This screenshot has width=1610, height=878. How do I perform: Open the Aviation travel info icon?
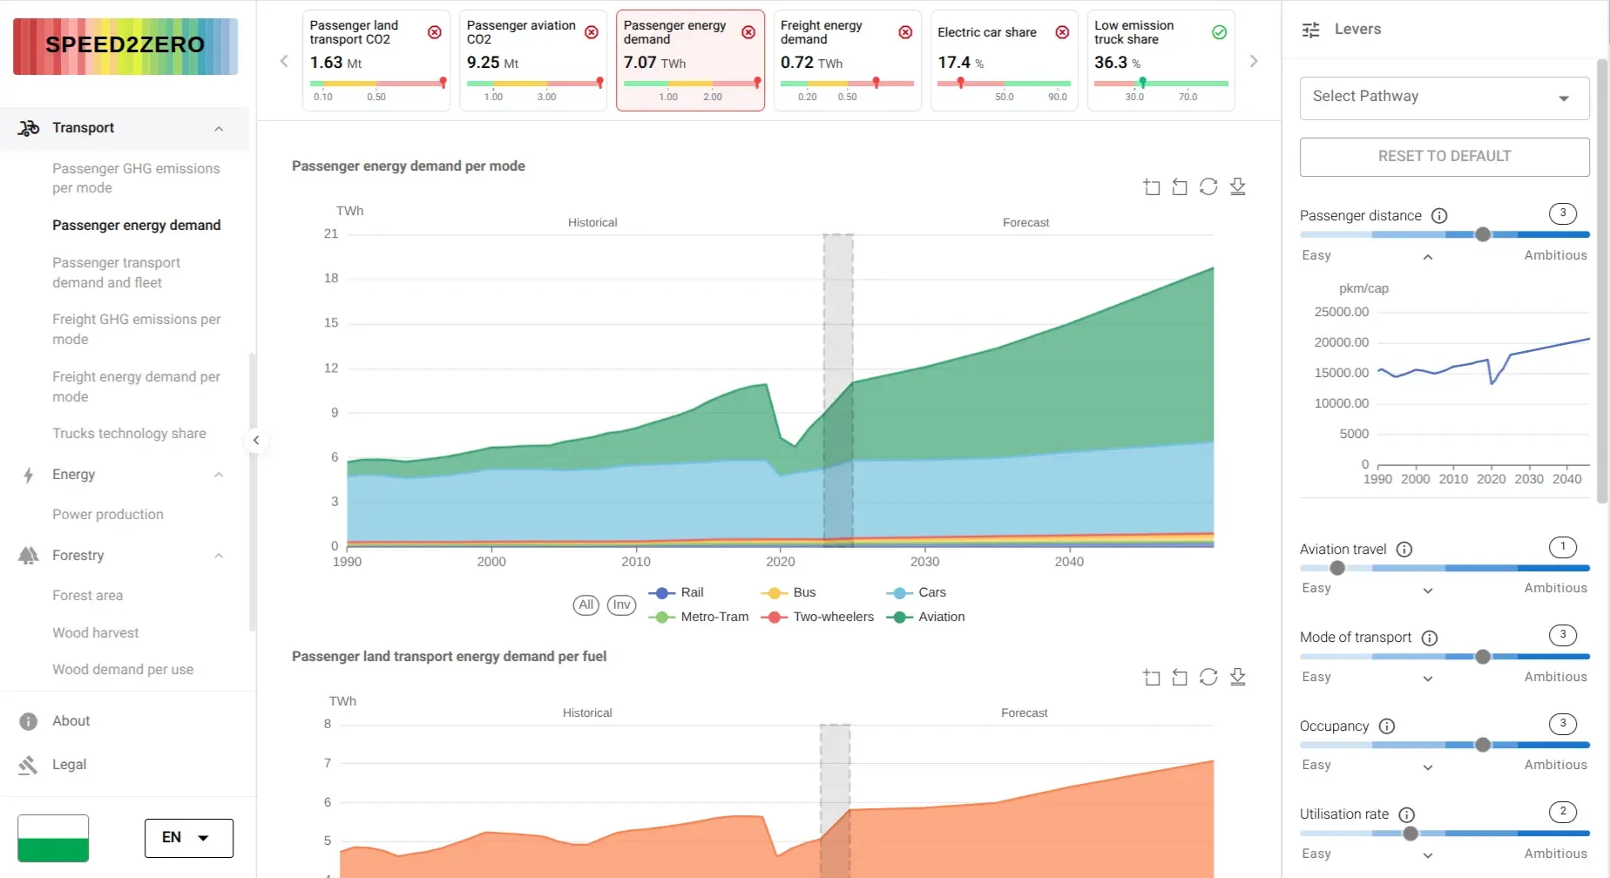coord(1404,550)
